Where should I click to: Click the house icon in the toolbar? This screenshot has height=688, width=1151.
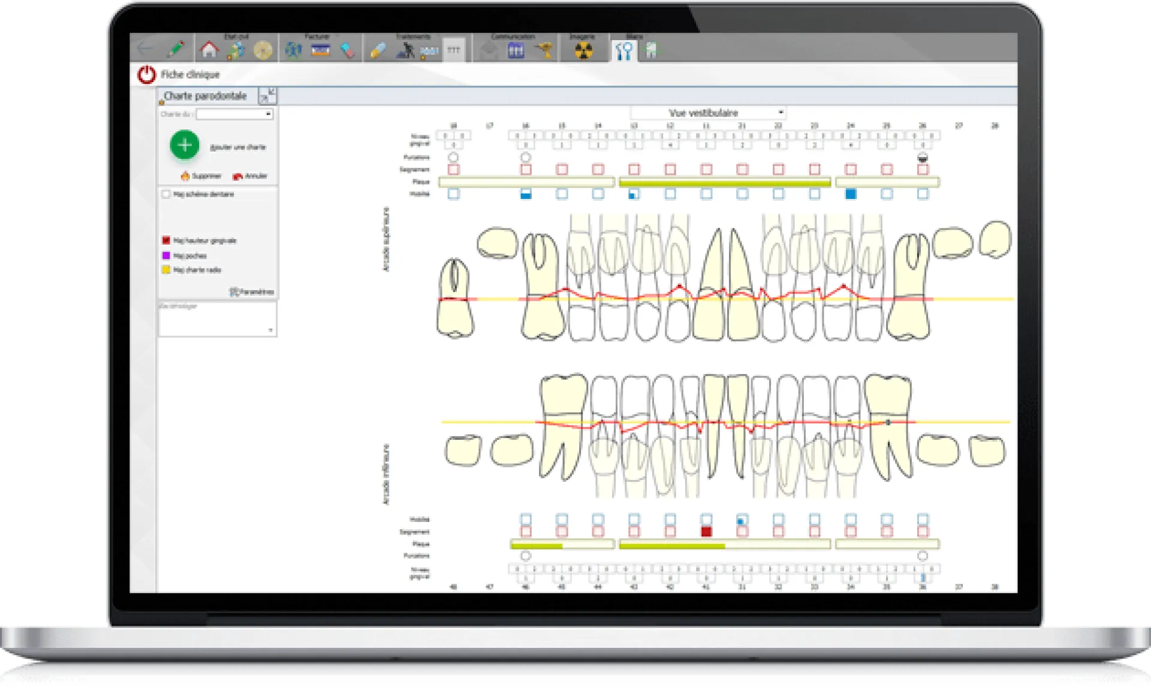(209, 50)
